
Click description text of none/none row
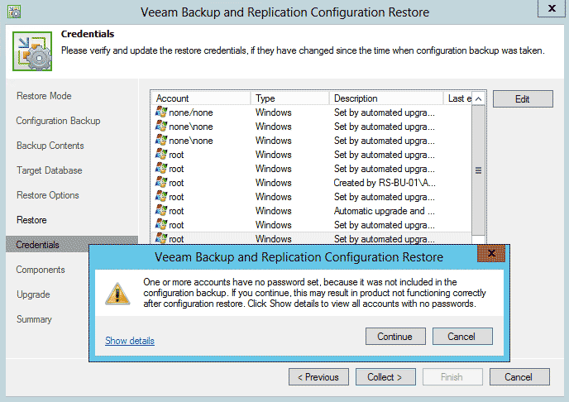tap(385, 112)
